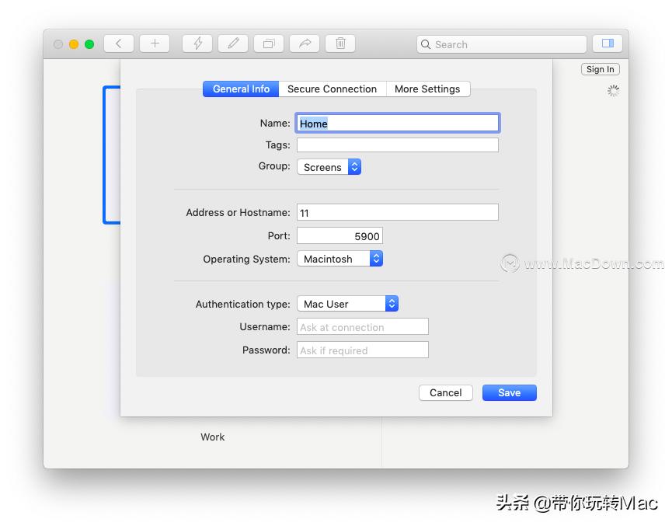672x526 pixels.
Task: Click the trash delete toolbar icon
Action: (340, 44)
